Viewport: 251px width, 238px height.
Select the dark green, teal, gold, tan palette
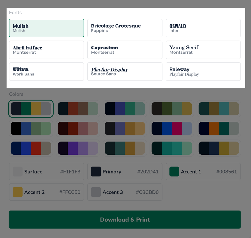(125, 148)
